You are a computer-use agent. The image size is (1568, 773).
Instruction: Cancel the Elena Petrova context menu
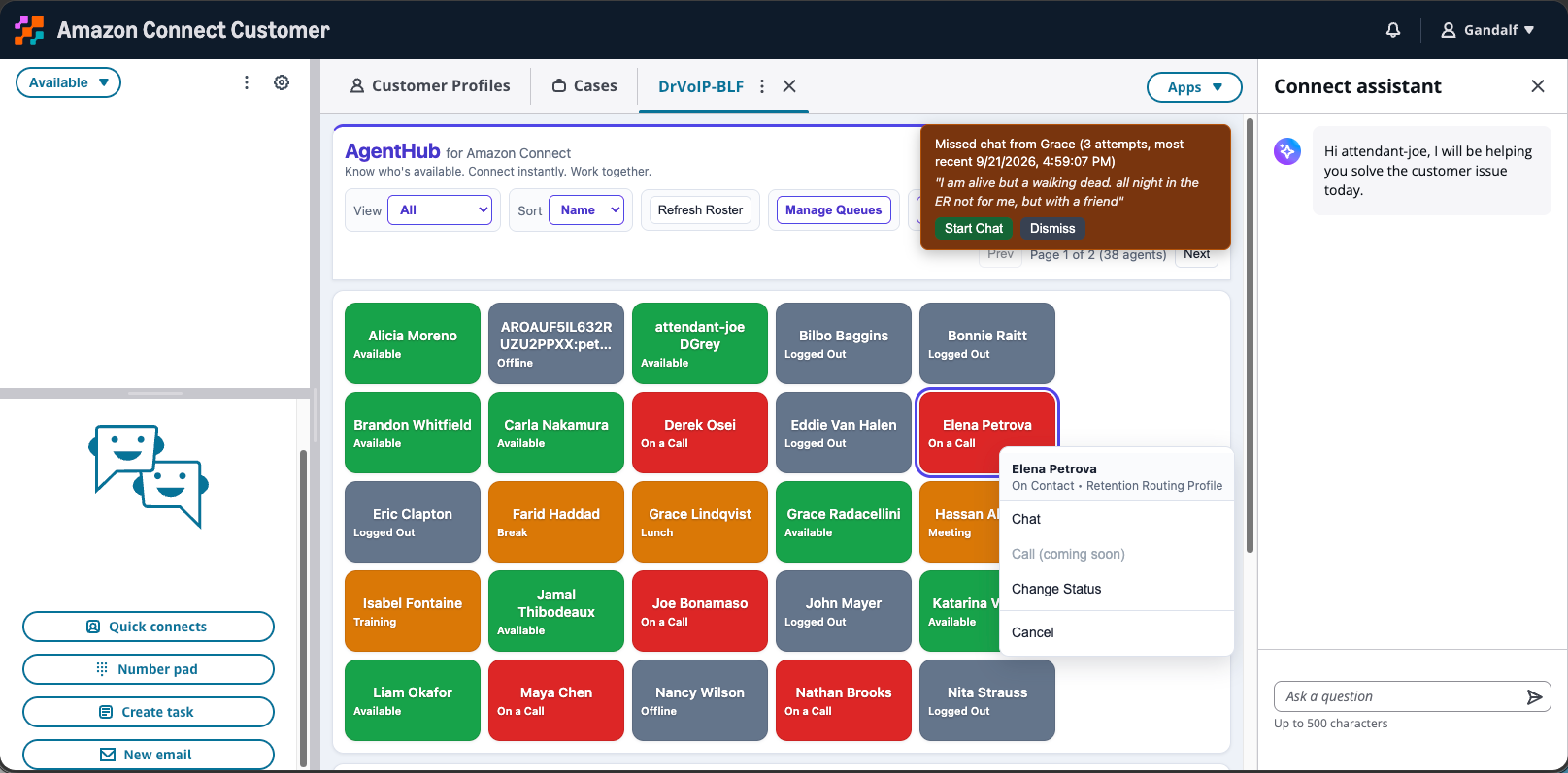(x=1117, y=632)
